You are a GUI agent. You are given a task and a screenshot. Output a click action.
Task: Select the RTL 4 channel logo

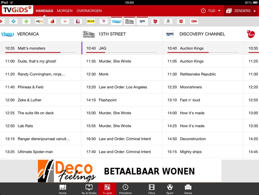(39, 21)
